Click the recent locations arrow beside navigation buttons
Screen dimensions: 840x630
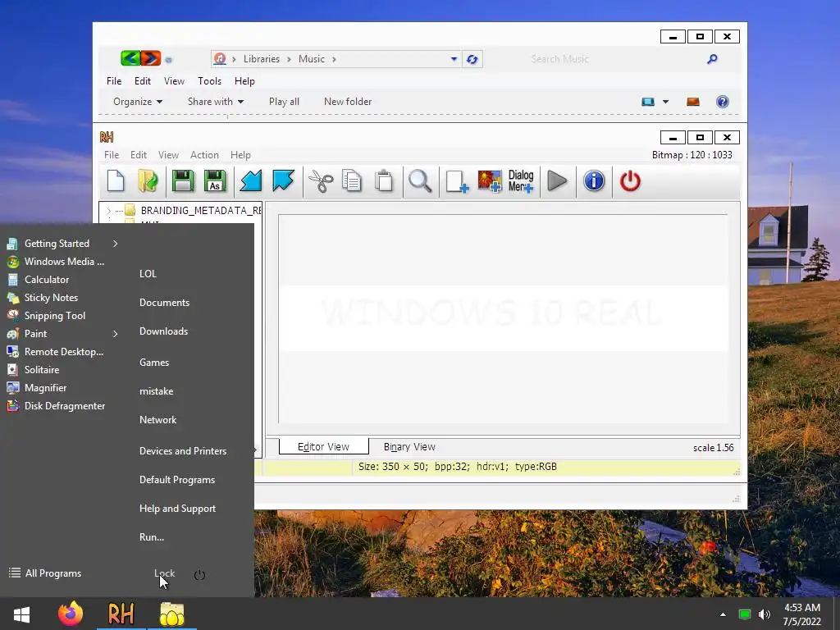pos(168,59)
